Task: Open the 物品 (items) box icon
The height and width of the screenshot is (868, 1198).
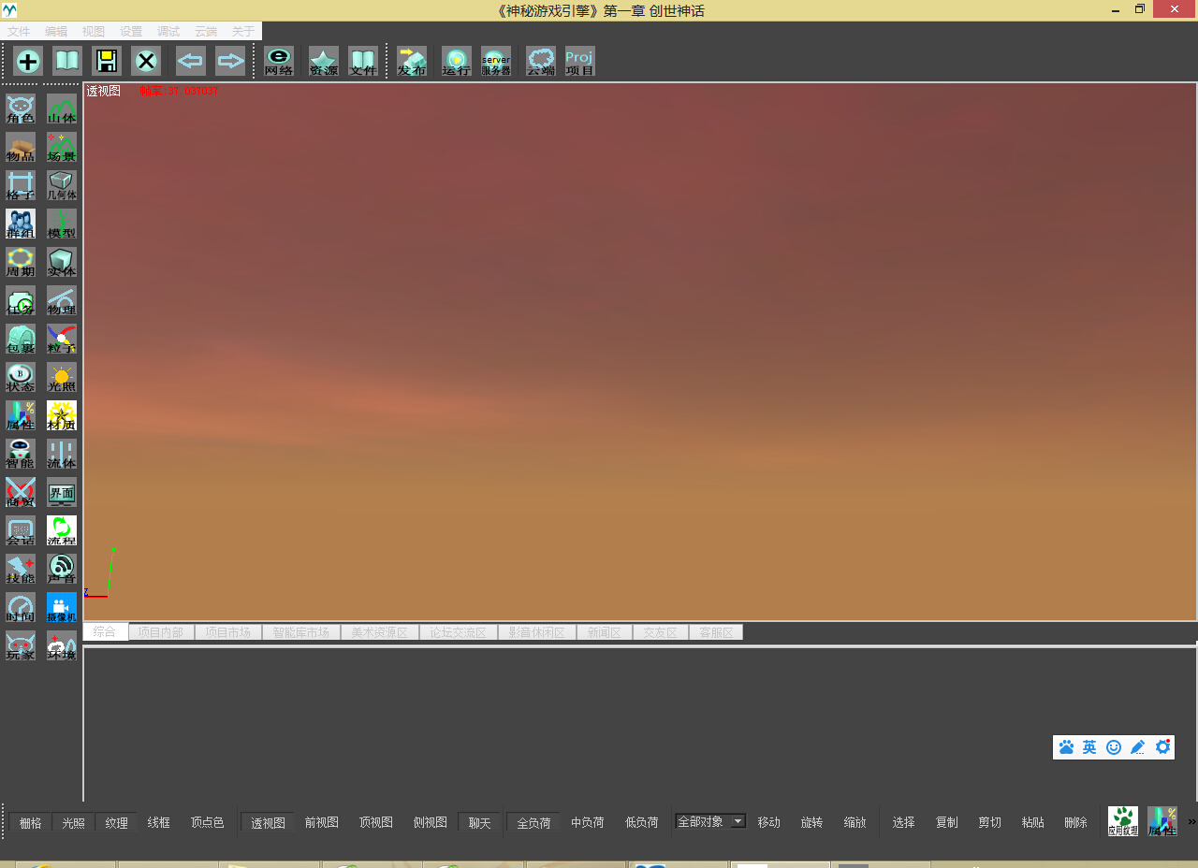Action: [21, 147]
